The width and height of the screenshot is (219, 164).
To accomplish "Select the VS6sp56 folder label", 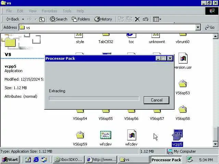I will click(131, 119).
